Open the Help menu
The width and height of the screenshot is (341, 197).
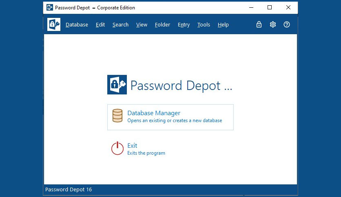(x=223, y=25)
